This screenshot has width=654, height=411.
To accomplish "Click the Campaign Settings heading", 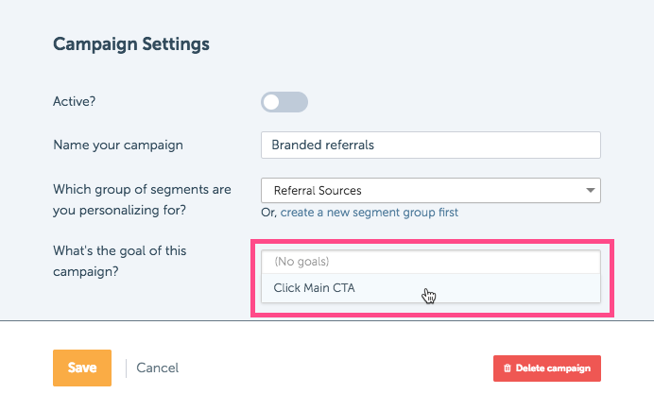I will [x=131, y=44].
